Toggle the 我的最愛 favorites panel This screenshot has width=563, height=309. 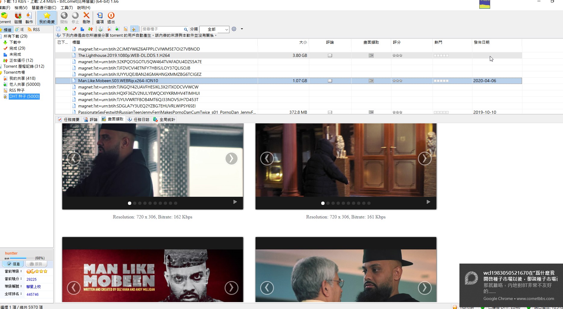click(47, 18)
